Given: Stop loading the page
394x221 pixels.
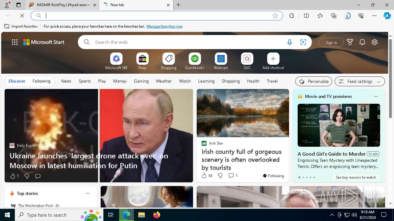Looking at the screenshot, I should coord(22,16).
